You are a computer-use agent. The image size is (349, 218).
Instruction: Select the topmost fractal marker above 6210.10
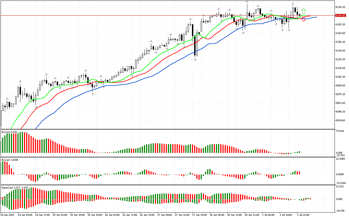tap(247, 2)
